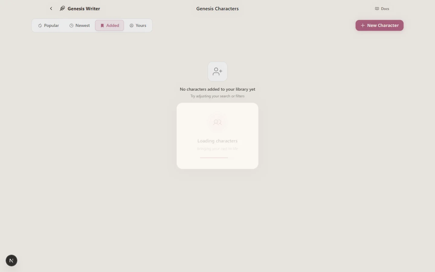Switch to the Newest tab
Screen dimensions: 435x272
(80, 25)
